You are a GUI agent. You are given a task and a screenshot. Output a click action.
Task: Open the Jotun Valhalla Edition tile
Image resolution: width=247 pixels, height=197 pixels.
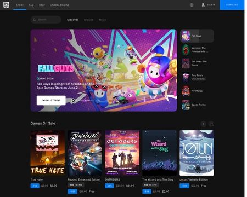point(197,153)
